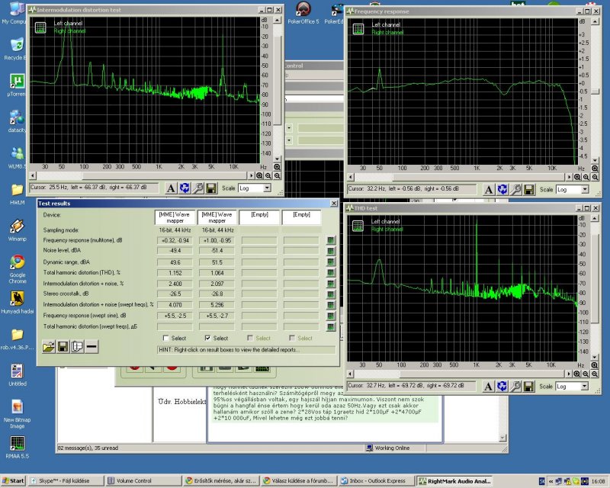This screenshot has height=488, width=610.
Task: Open graph for Frequency response (multitone) row
Action: [x=331, y=240]
